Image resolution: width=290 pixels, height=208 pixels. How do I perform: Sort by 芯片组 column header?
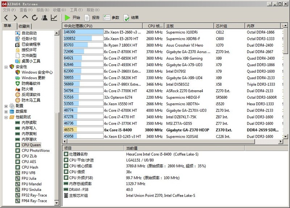click(229, 26)
